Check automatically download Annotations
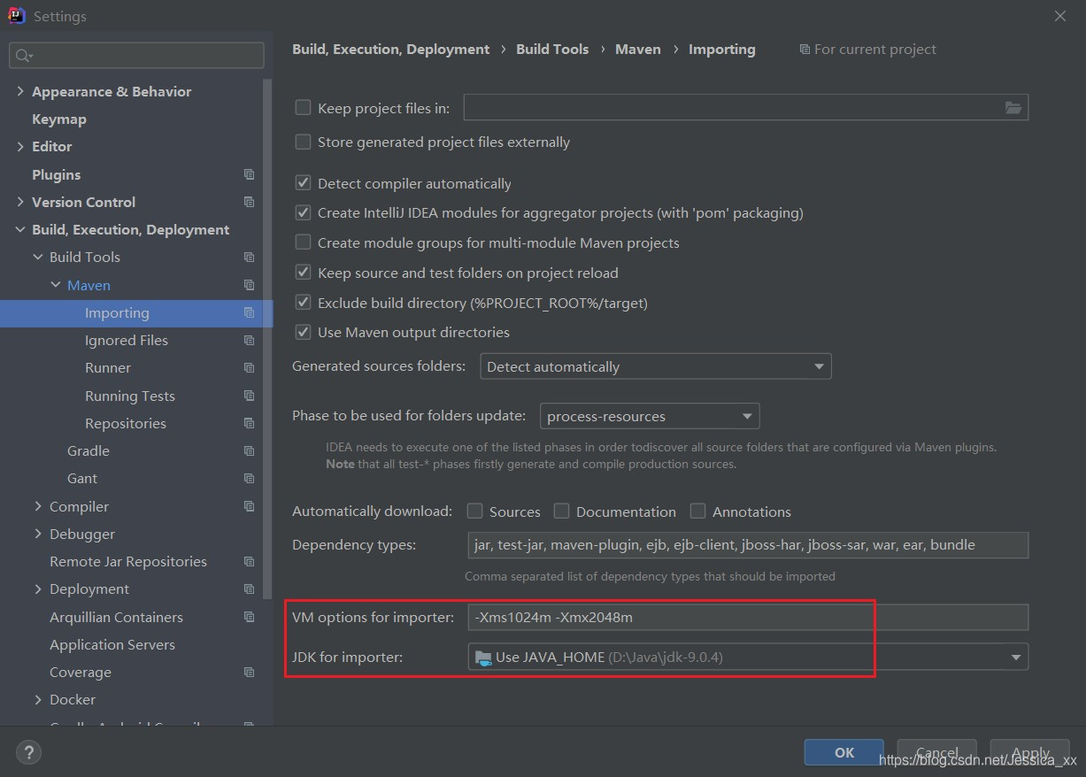 point(697,511)
